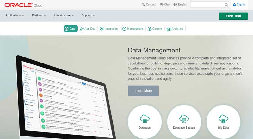Click the Database cloud icon

(x=145, y=119)
